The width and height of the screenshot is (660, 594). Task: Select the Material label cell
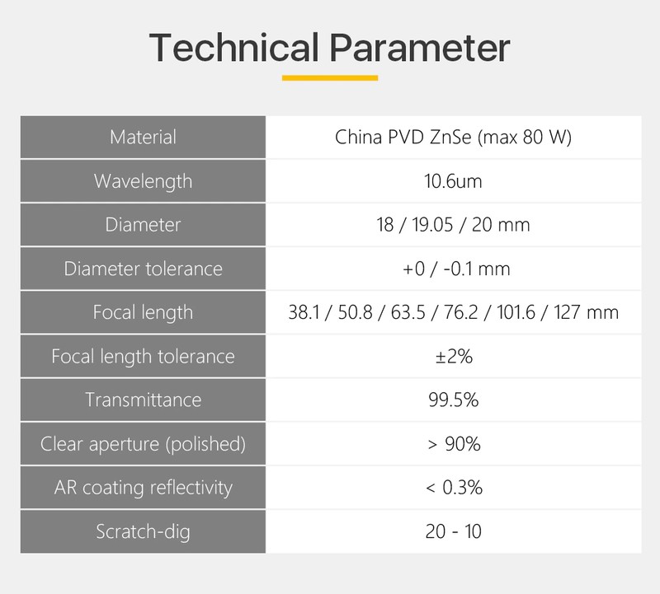143,138
